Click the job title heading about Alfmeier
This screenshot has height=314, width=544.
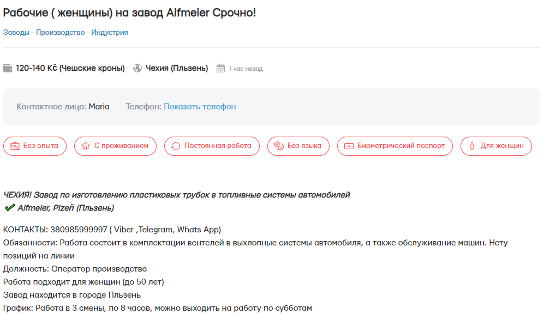[129, 13]
